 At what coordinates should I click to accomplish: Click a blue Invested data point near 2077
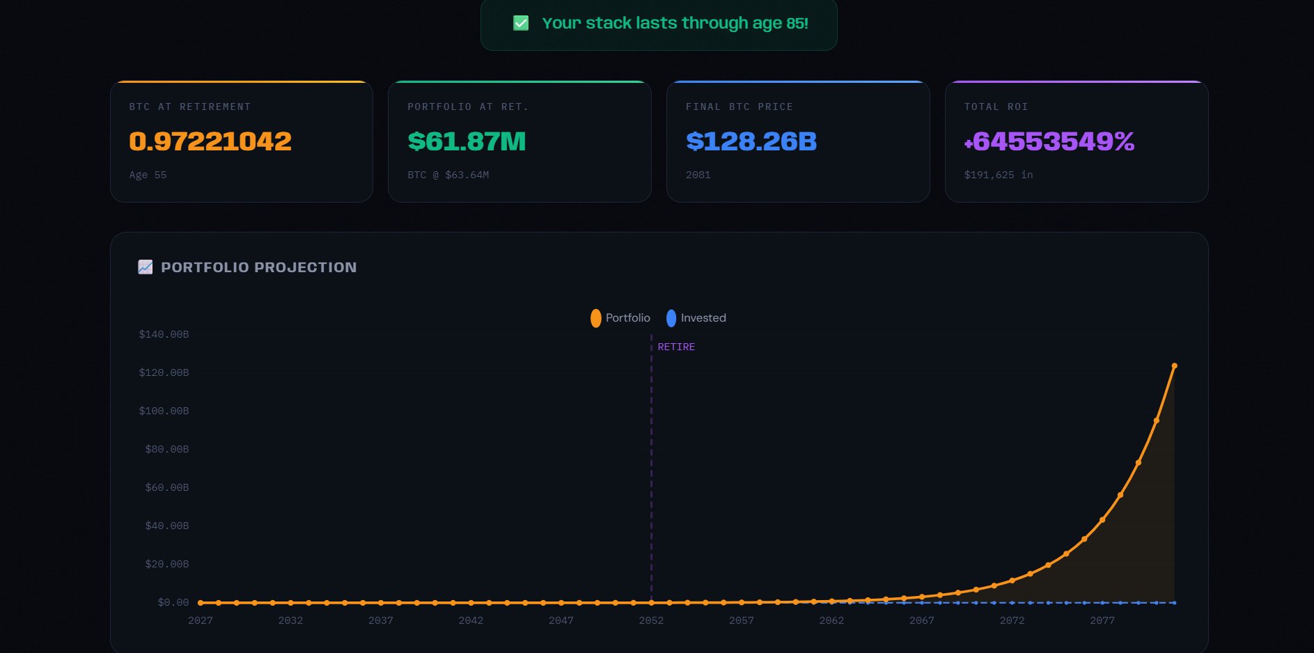point(1102,602)
